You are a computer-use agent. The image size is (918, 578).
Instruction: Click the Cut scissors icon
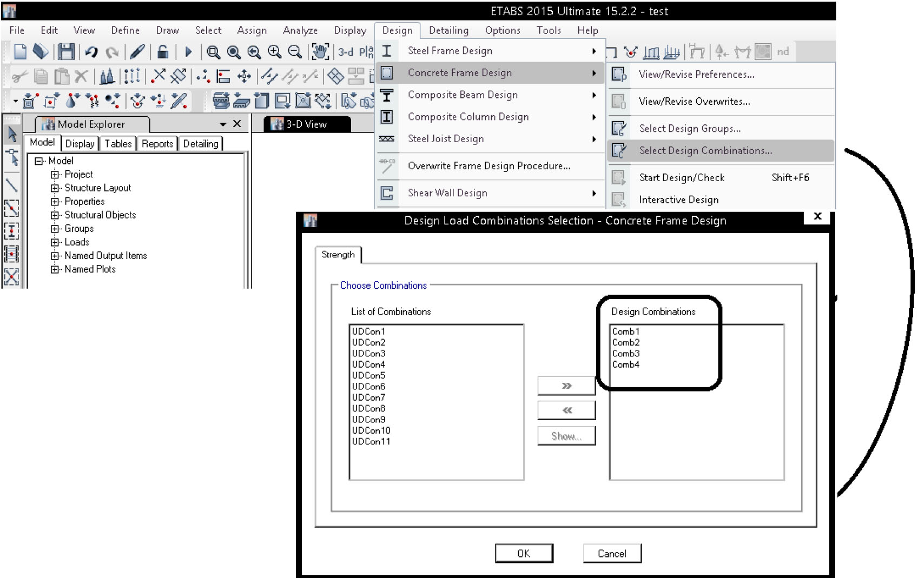tap(19, 76)
